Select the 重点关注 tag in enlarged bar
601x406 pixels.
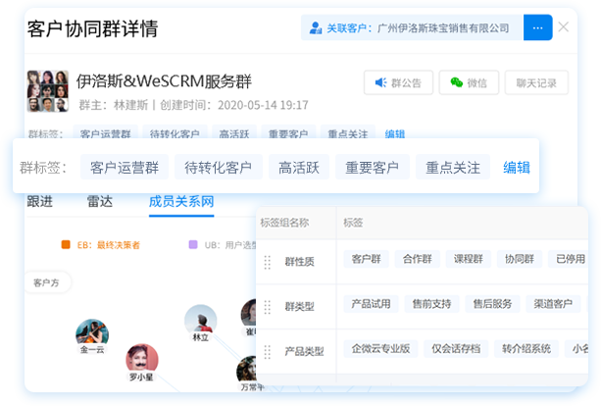453,167
